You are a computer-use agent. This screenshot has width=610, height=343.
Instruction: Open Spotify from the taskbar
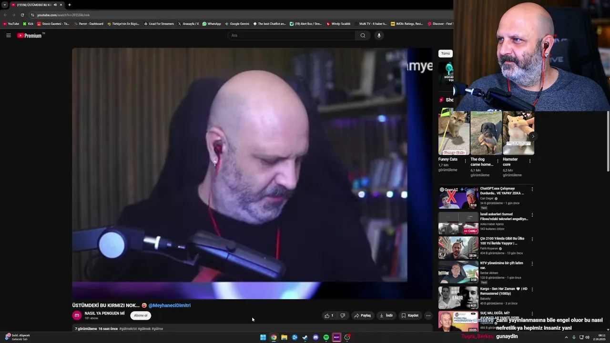326,337
